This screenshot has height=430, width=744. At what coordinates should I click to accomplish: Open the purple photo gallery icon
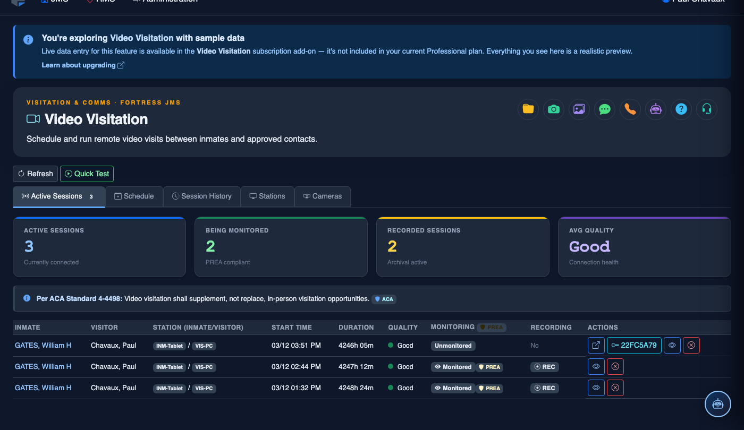click(579, 109)
